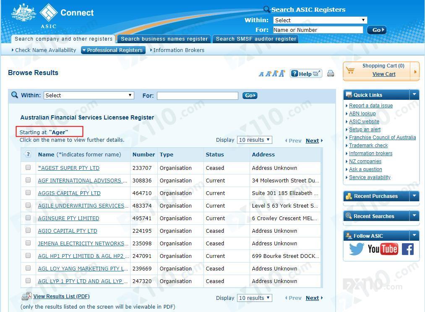Screen dimensions: 425x312
Task: Select the AGIO CAPITAL PTY LTD checkbox
Action: 28,231
